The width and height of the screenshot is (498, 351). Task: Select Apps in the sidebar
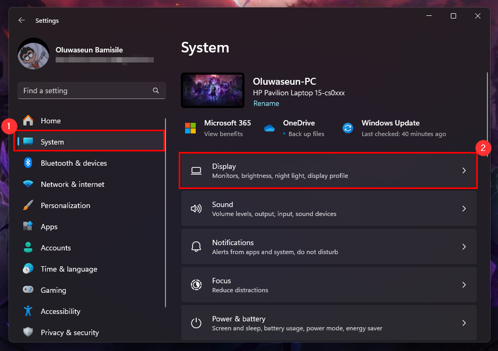tap(49, 227)
